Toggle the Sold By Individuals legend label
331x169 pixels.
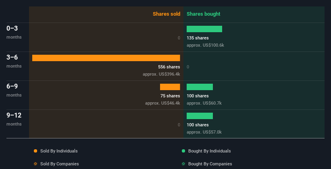coord(59,151)
